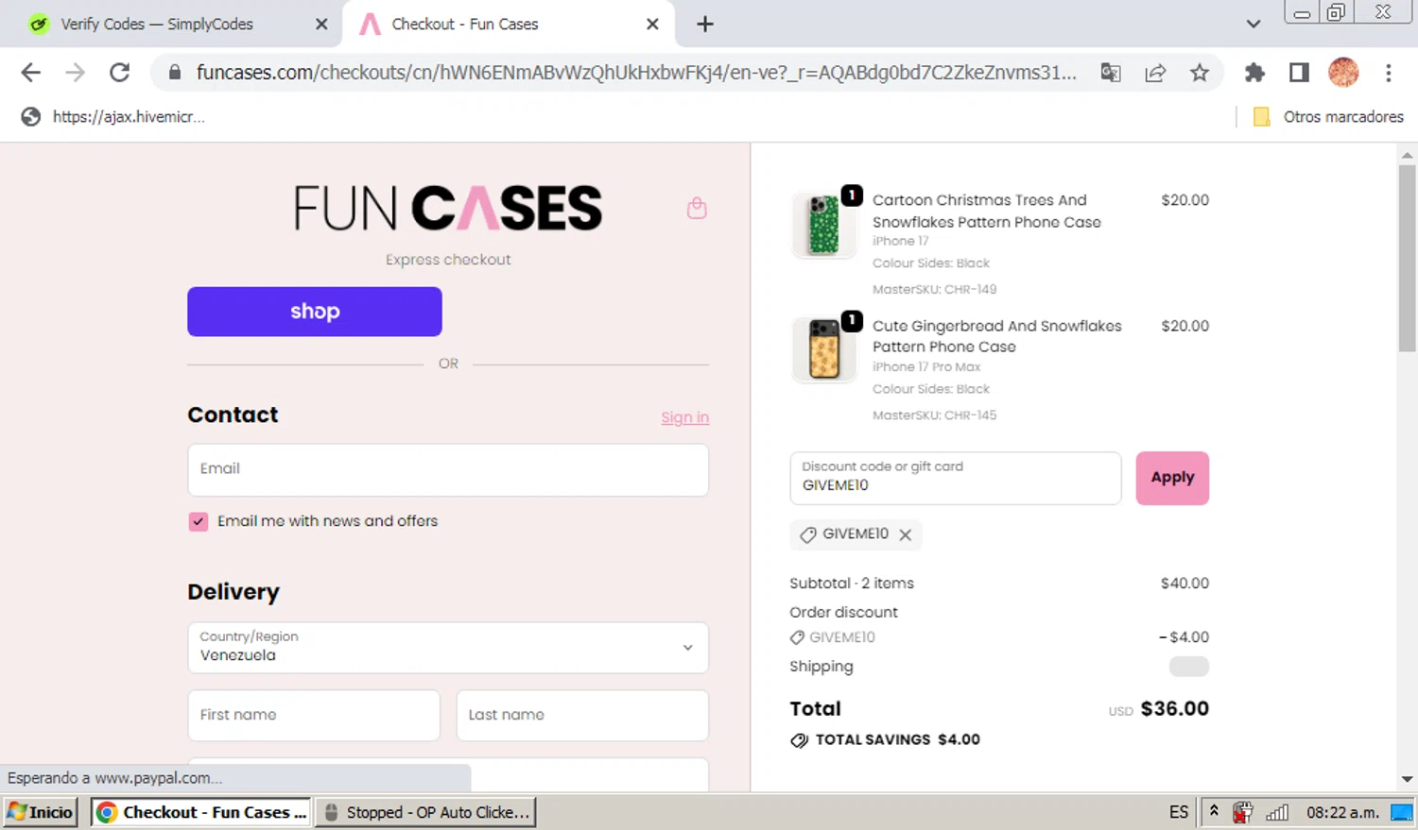Screen dimensions: 1418x830
Task: Click the show desktop tray icon
Action: click(1402, 812)
